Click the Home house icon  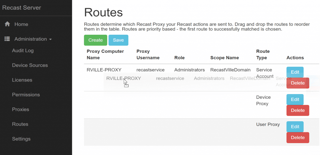pos(7,24)
